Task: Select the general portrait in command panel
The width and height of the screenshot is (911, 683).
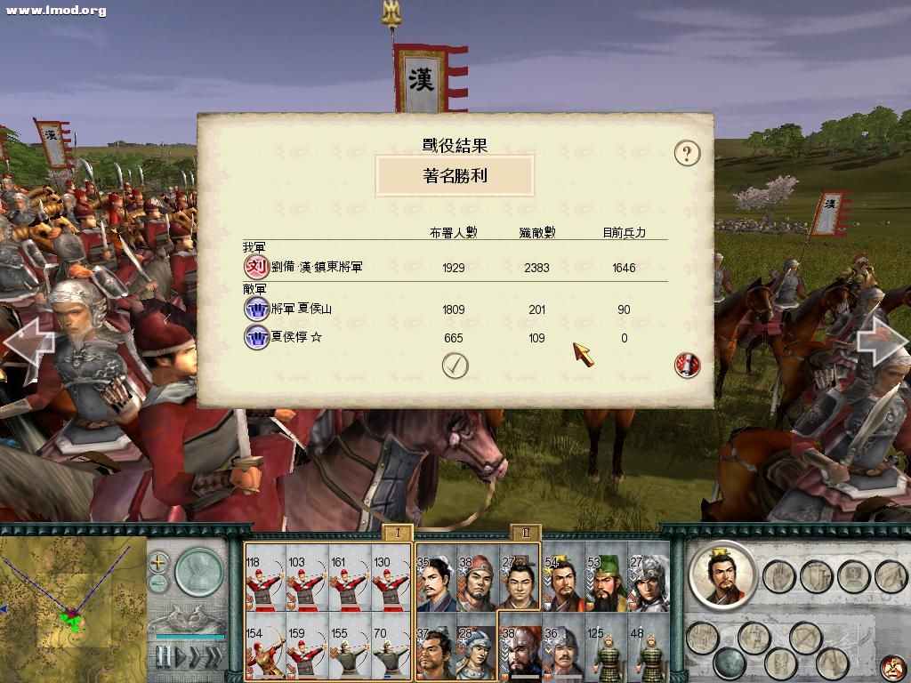Action: [722, 575]
